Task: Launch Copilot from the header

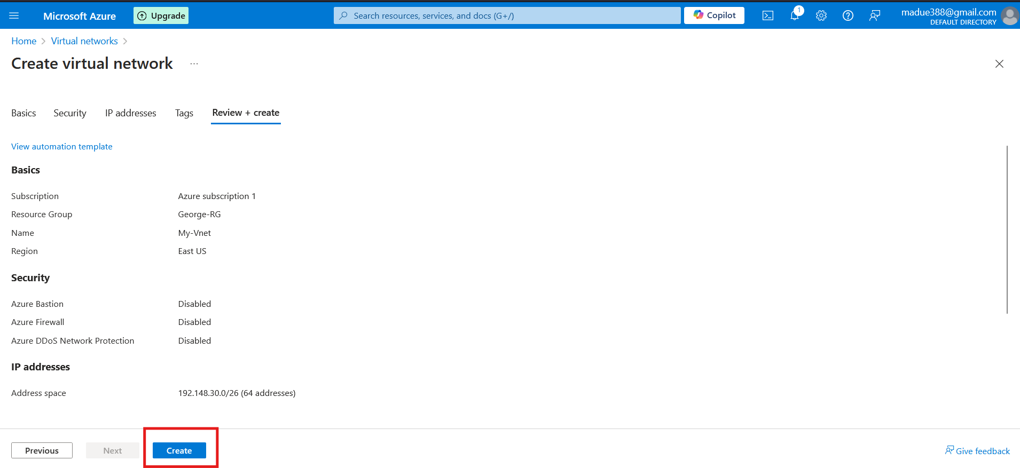Action: pos(714,15)
